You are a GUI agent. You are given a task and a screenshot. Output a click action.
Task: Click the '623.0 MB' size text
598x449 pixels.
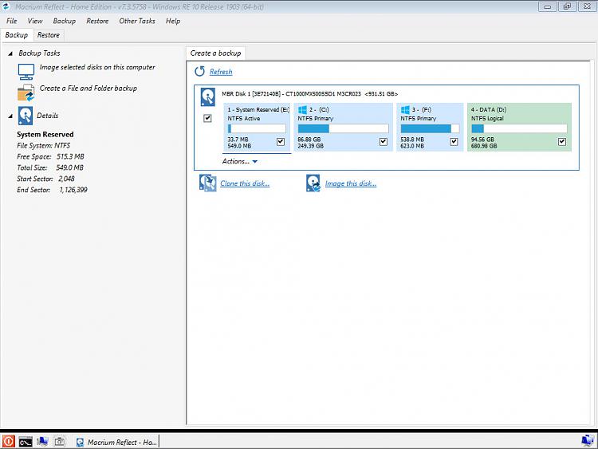pos(412,146)
